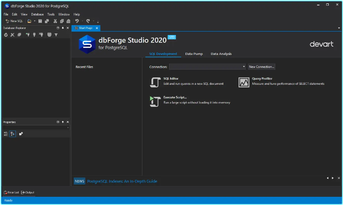Open the Error List panel tab
This screenshot has width=343, height=205.
[x=11, y=192]
